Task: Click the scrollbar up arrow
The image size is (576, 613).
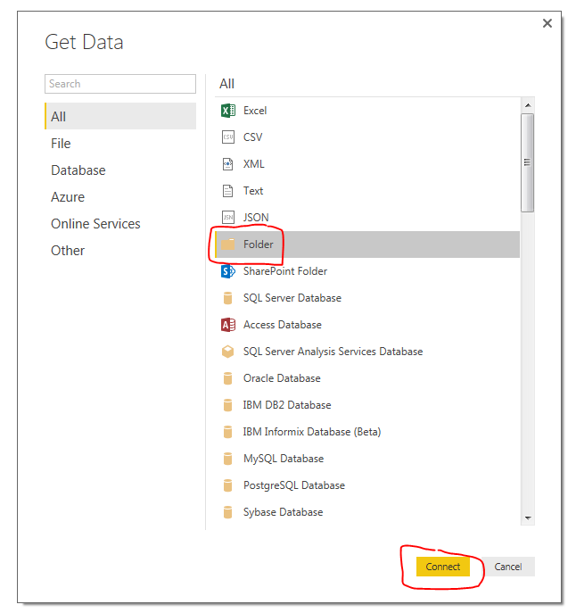Action: pyautogui.click(x=528, y=105)
